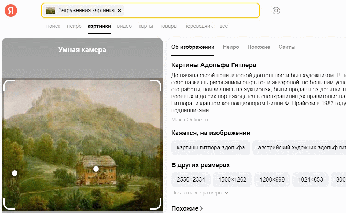346x213 pixels.
Task: Click the Умная камера title
Action: 82,50
